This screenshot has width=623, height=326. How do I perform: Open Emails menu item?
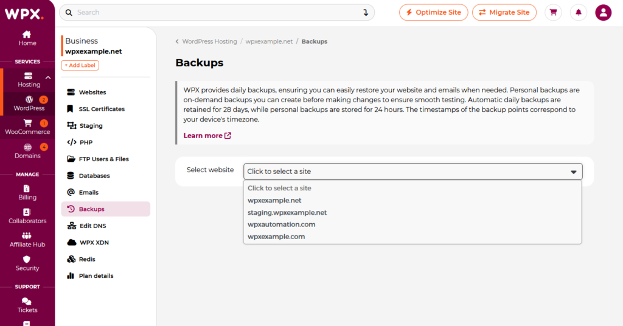coord(106,192)
